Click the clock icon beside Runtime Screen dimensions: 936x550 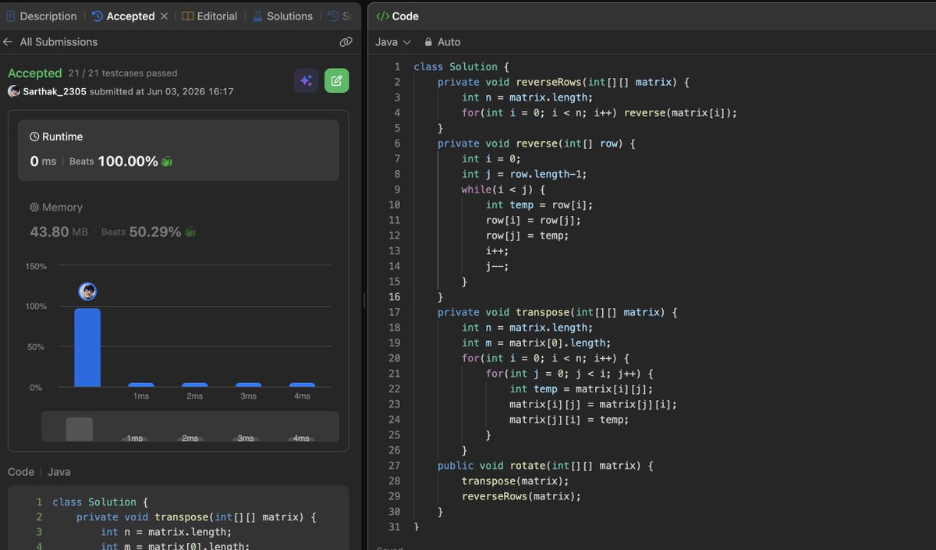34,137
